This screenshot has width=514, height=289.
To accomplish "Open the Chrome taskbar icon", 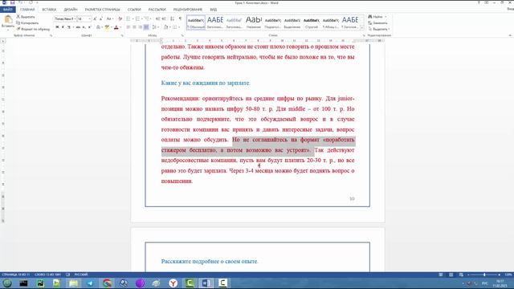I will point(107,283).
